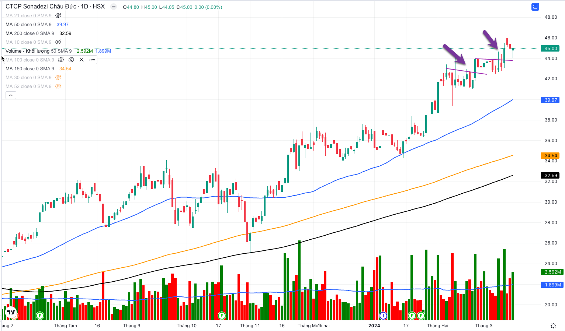Screen dimensions: 565x331
Task: Show the MA 30 indicator using orange eye
Action: pos(58,77)
